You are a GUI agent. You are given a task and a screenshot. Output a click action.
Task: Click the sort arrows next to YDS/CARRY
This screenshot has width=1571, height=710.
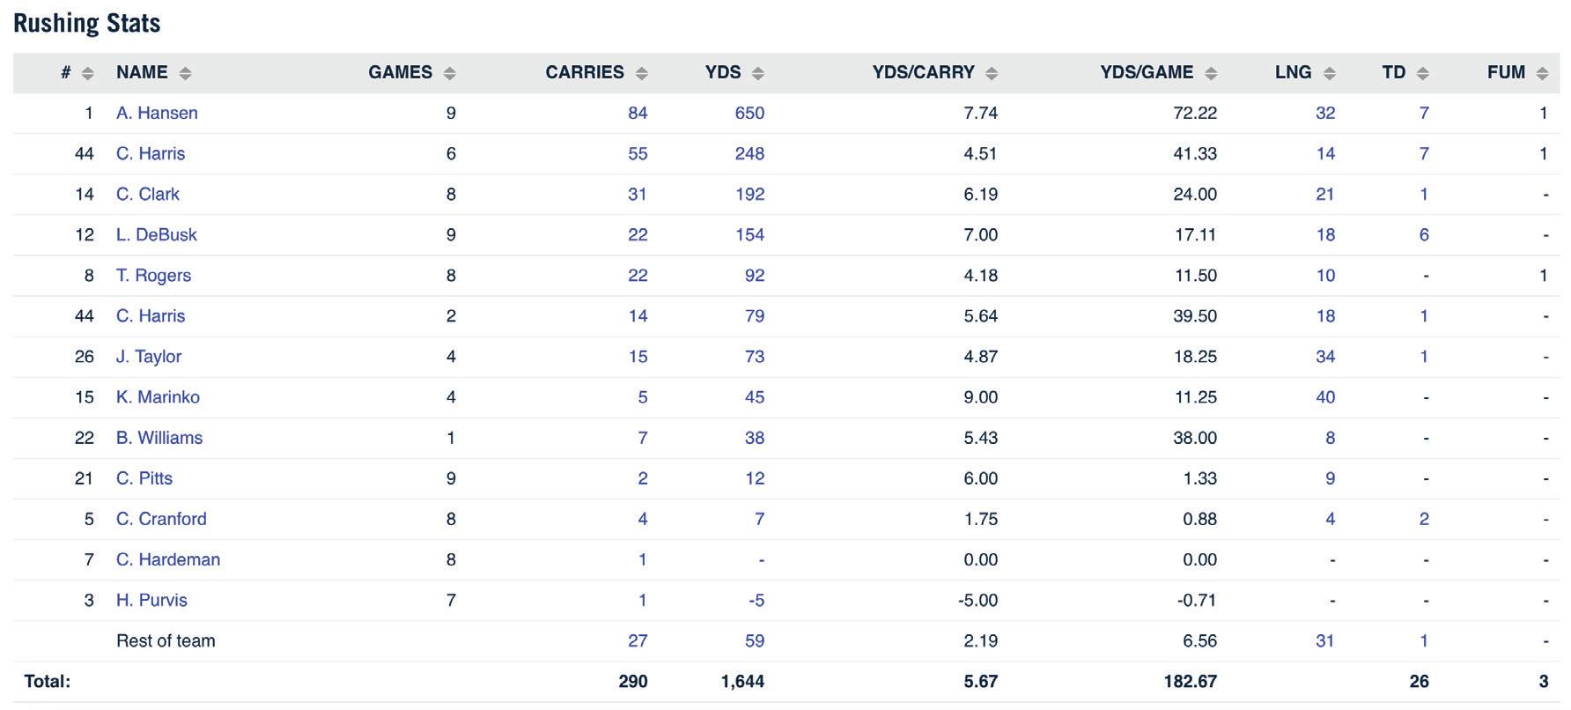pos(992,73)
